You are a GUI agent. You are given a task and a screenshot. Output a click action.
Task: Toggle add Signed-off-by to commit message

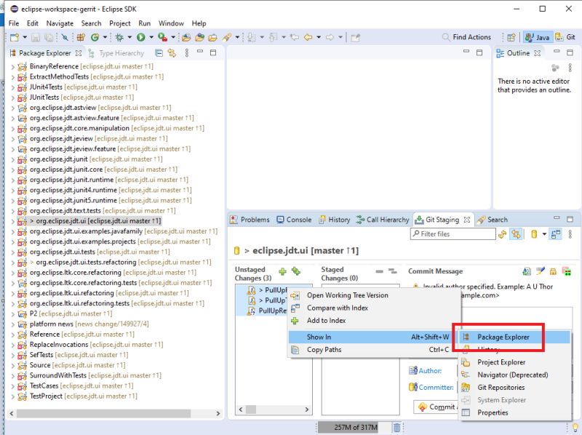(540, 271)
